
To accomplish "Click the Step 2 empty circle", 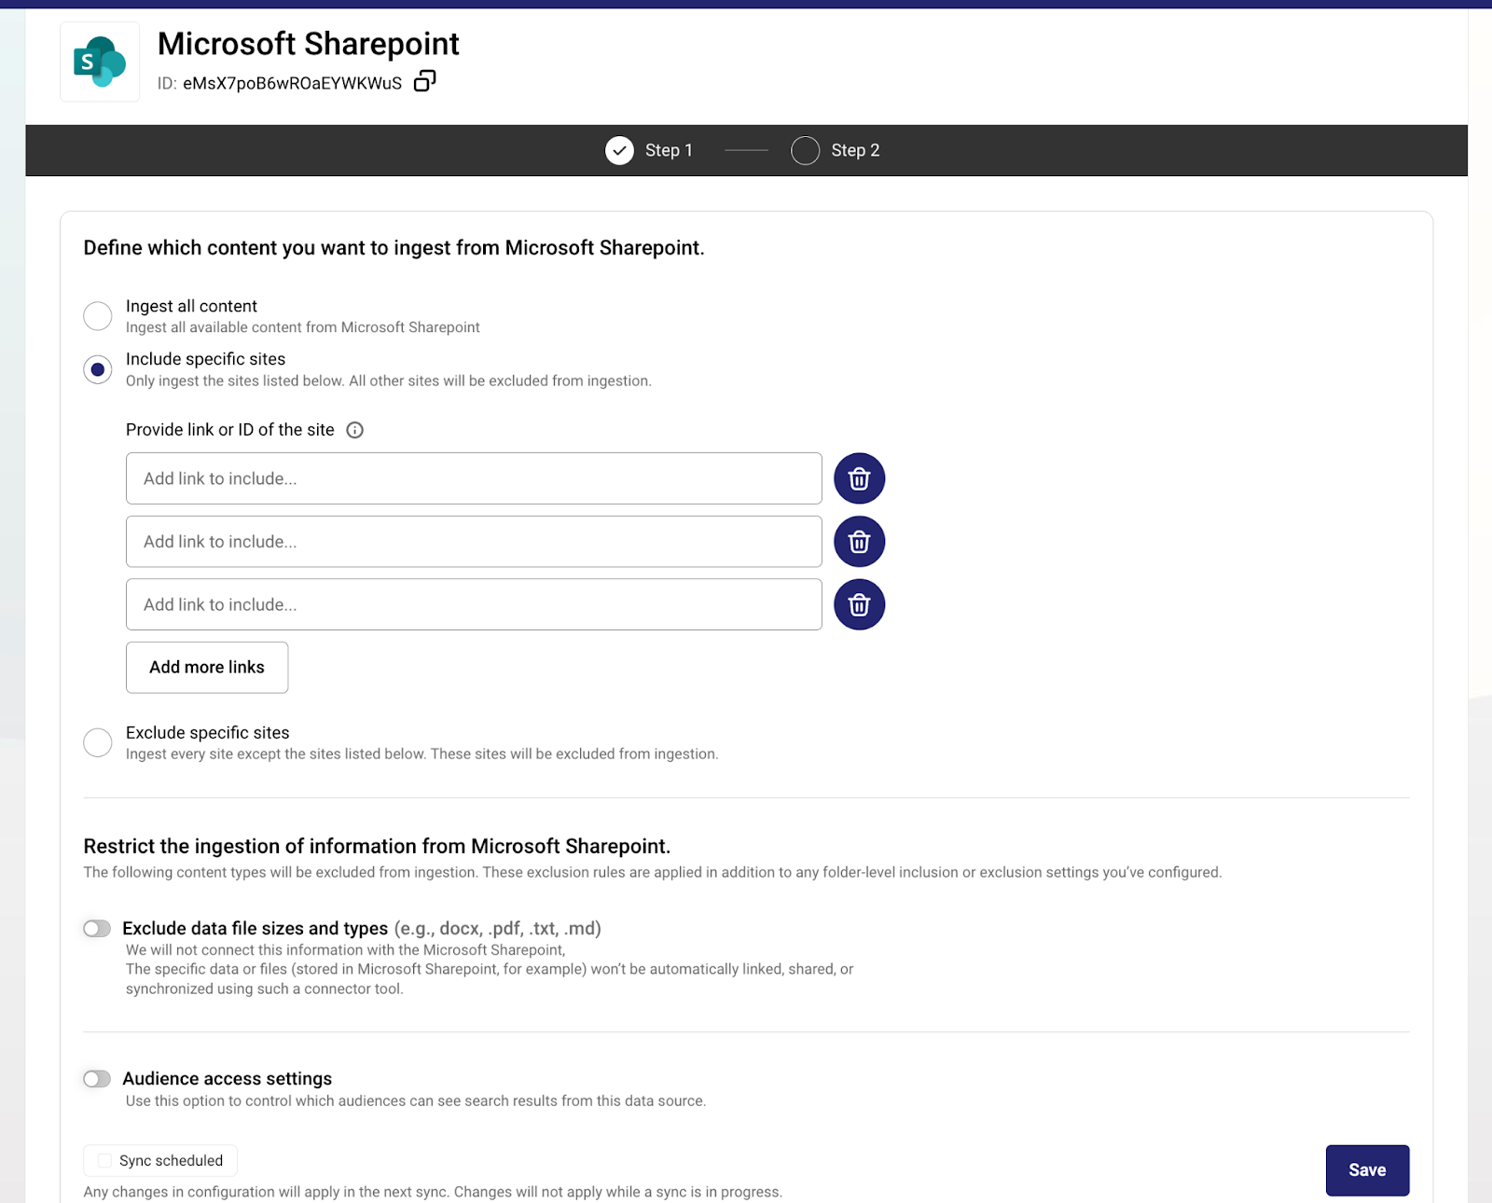I will [805, 150].
